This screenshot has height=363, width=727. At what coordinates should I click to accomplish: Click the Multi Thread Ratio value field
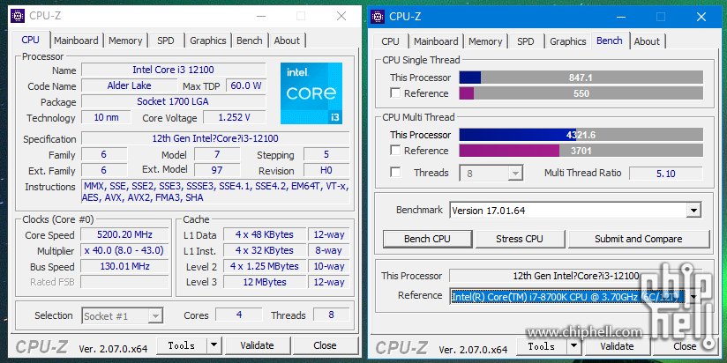pyautogui.click(x=666, y=174)
